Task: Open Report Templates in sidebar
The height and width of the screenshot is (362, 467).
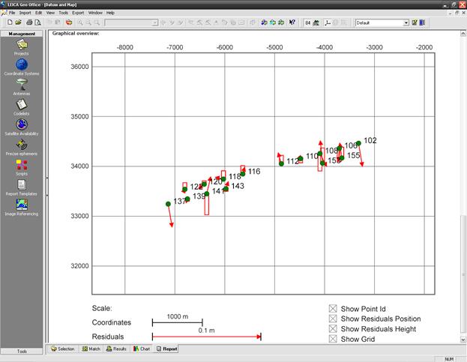Action: (x=22, y=185)
